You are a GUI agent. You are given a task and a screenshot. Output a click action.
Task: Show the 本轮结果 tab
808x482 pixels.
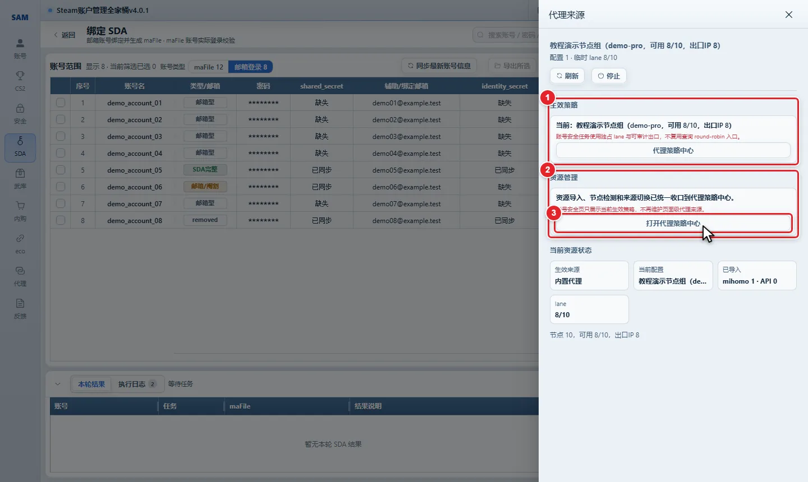click(x=91, y=384)
